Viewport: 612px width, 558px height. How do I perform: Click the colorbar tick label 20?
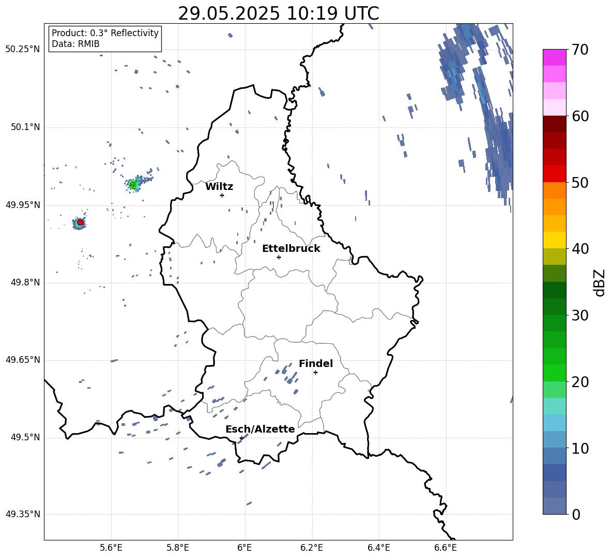coord(580,381)
